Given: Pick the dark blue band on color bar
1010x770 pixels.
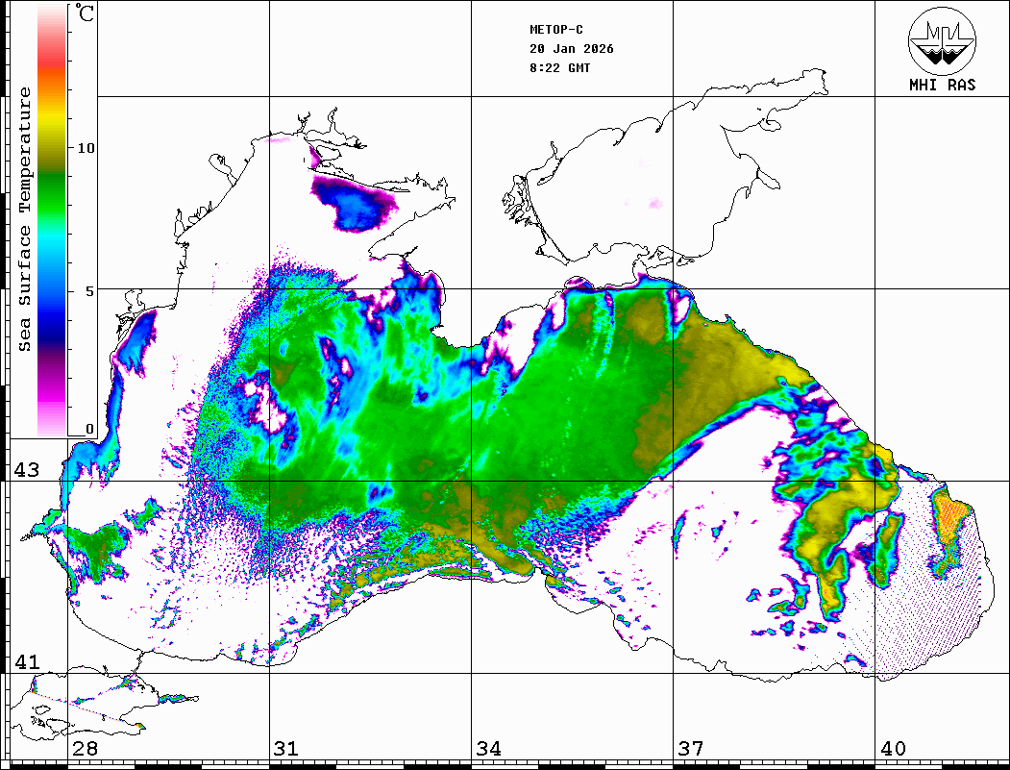Looking at the screenshot, I should pyautogui.click(x=53, y=322).
